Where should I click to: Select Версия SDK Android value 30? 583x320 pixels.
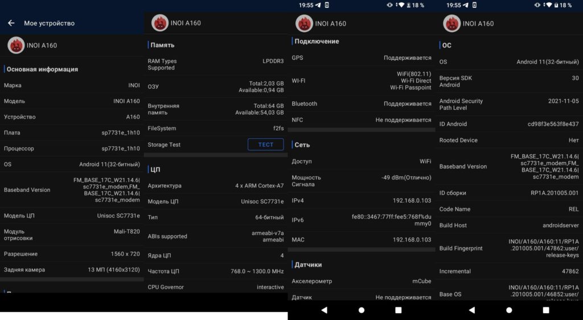[x=575, y=78]
